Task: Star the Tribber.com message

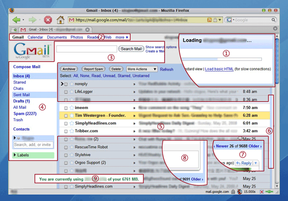Action: pyautogui.click(x=72, y=131)
